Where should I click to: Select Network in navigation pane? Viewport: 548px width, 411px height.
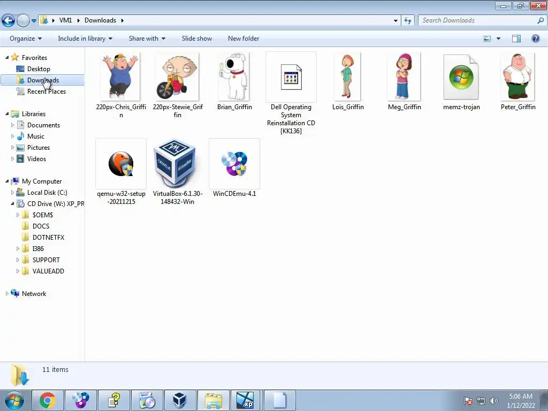34,294
